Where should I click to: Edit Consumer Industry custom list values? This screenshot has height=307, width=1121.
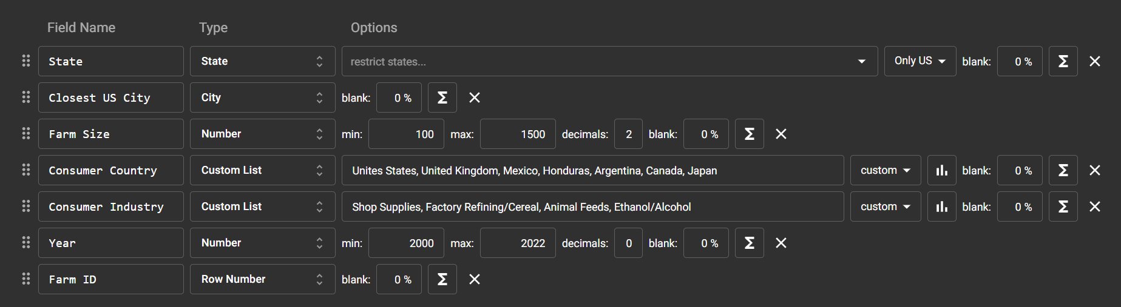coord(592,206)
